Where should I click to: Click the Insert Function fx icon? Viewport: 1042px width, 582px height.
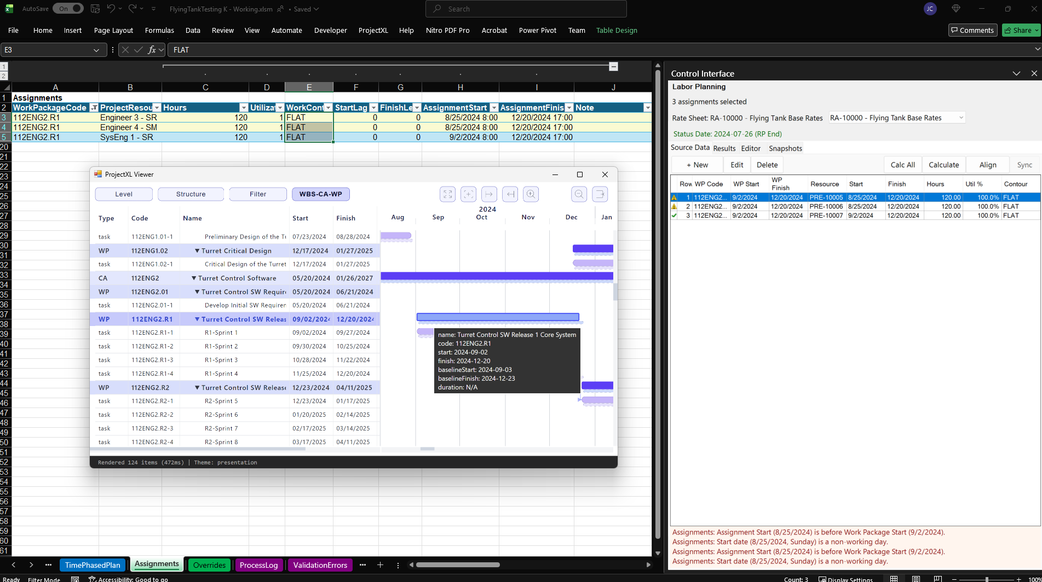pyautogui.click(x=152, y=50)
